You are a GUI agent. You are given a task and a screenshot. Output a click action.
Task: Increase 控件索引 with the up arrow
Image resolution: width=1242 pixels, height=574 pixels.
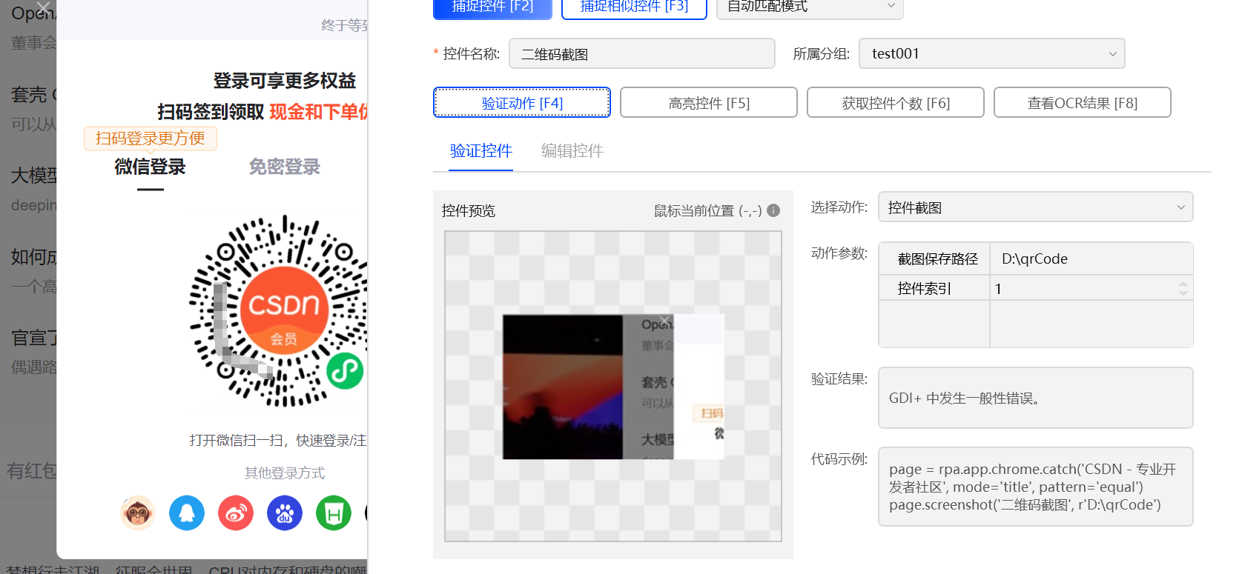[x=1183, y=282]
